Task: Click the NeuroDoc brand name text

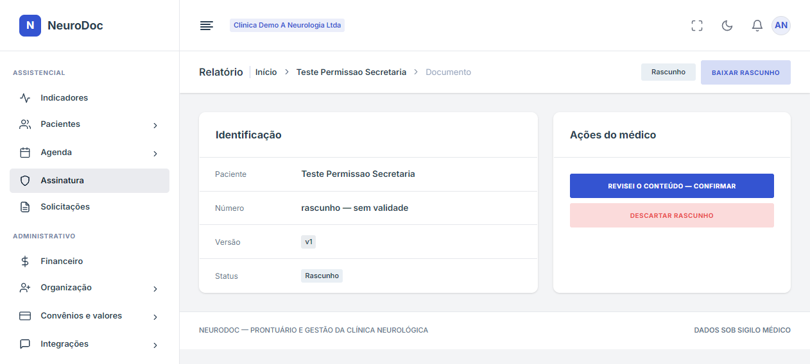Action: 75,26
